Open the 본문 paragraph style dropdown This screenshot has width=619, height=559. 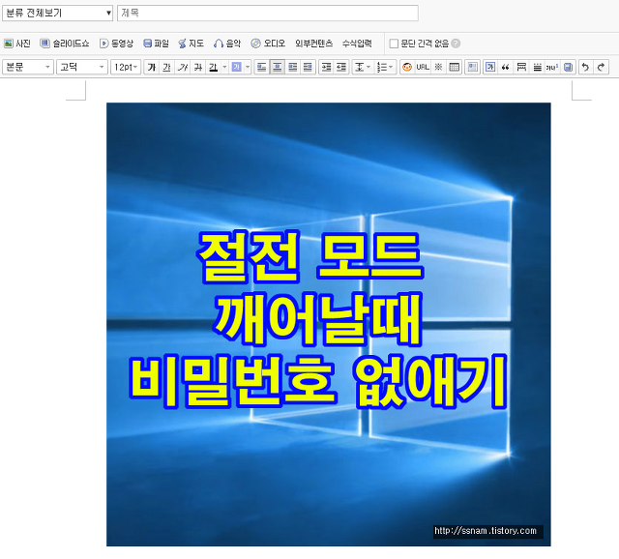(x=28, y=67)
